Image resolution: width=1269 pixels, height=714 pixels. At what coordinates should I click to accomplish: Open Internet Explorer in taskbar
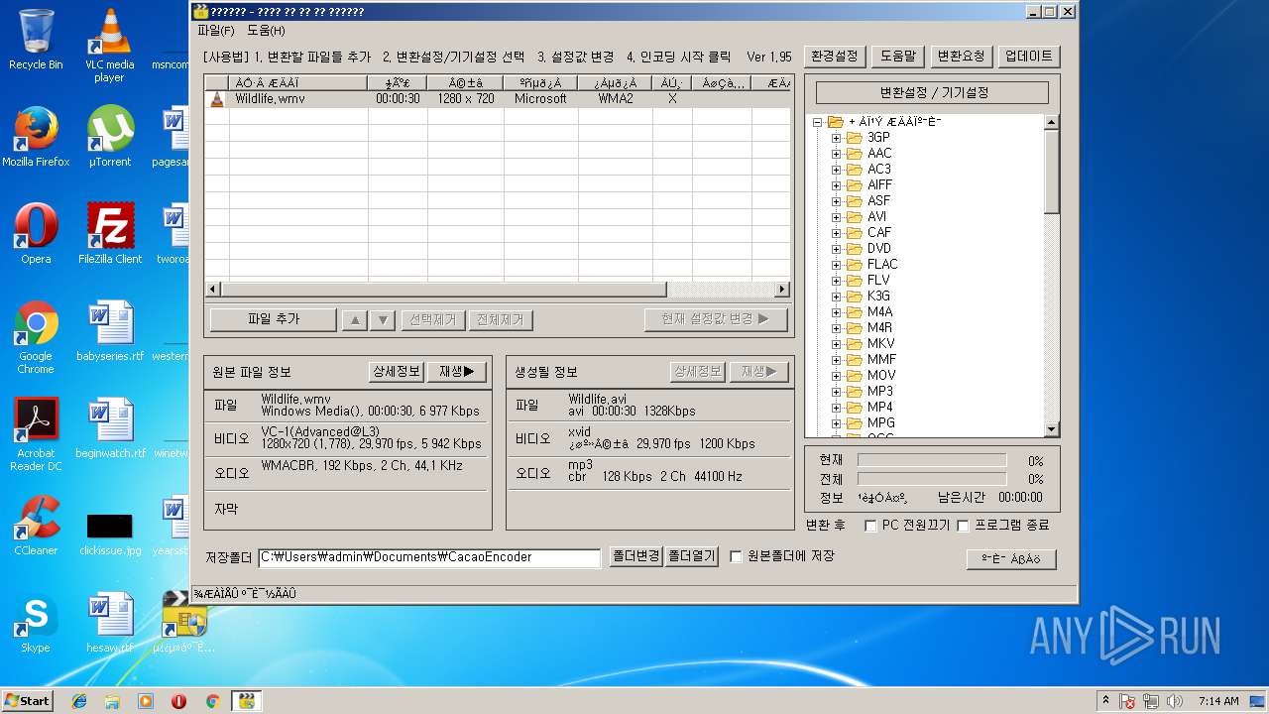(79, 701)
